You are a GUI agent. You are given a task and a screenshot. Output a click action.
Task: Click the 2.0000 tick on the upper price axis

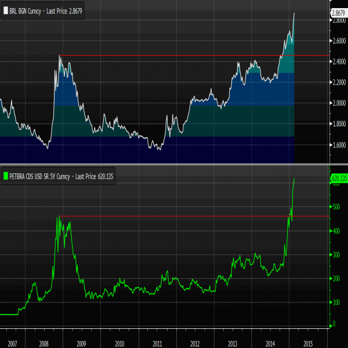click(339, 103)
